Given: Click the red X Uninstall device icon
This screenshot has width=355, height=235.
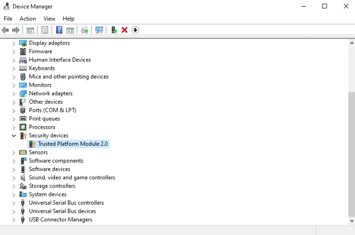Looking at the screenshot, I should tap(125, 30).
